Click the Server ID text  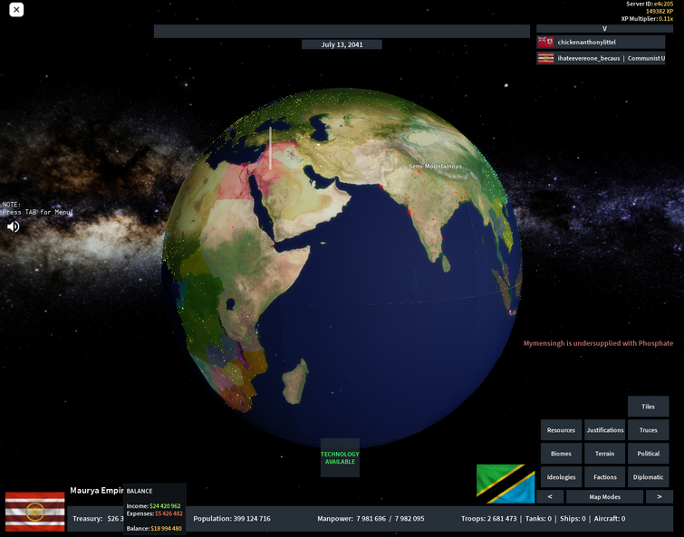pyautogui.click(x=650, y=4)
